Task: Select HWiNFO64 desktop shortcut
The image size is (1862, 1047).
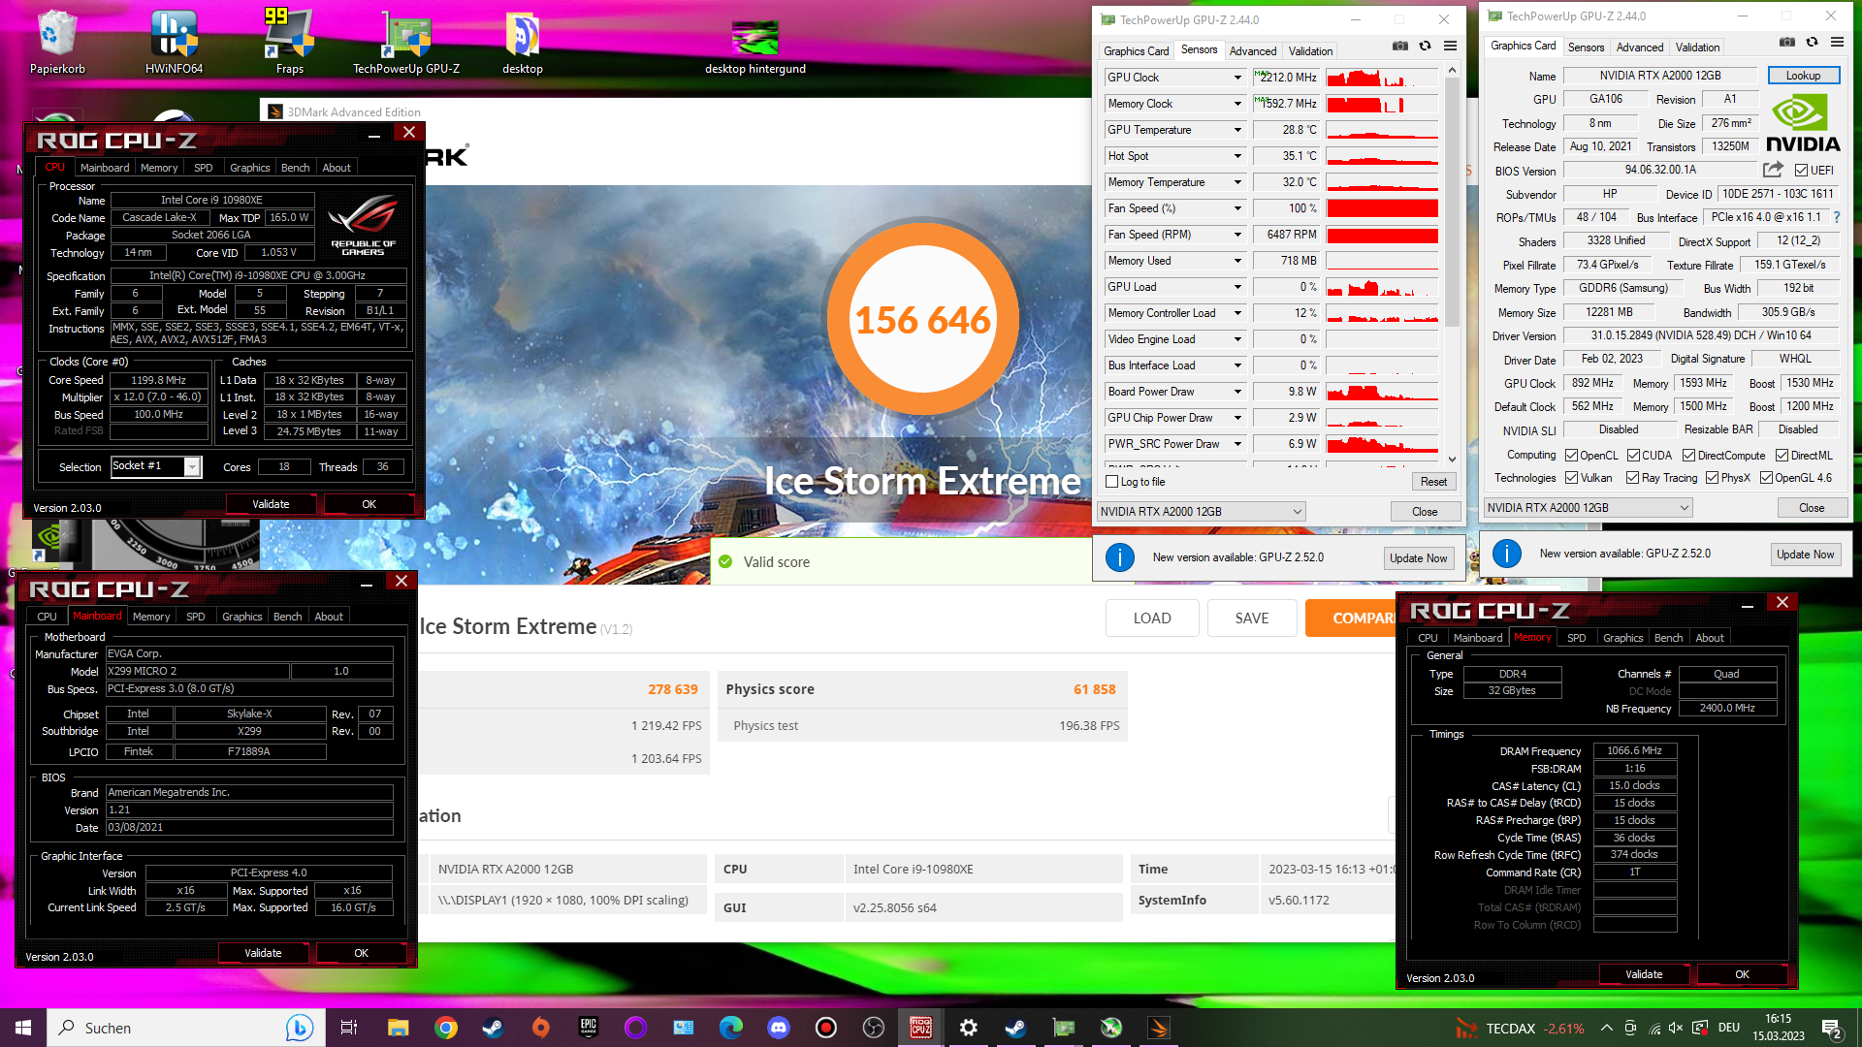Action: pos(174,42)
